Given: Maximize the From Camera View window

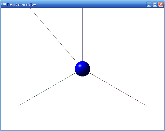Looking at the screenshot, I should 155,4.
